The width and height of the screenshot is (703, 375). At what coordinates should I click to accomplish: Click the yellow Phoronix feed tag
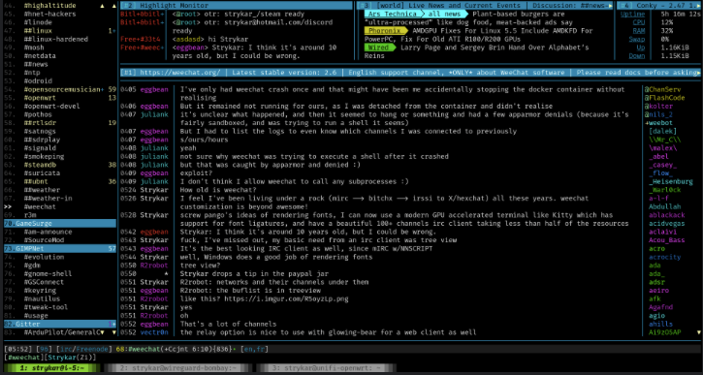pyautogui.click(x=385, y=31)
